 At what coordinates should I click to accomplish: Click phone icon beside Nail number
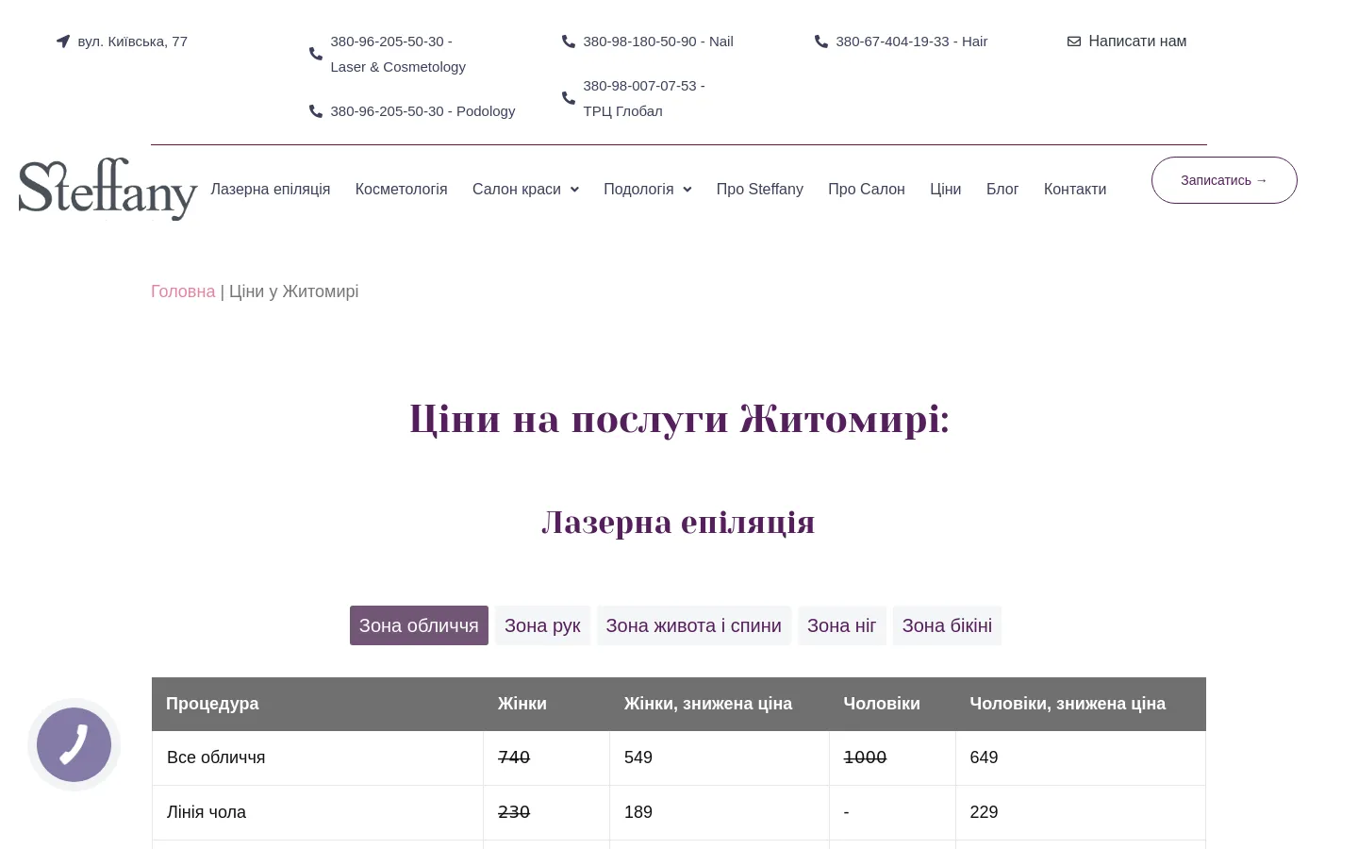(569, 42)
